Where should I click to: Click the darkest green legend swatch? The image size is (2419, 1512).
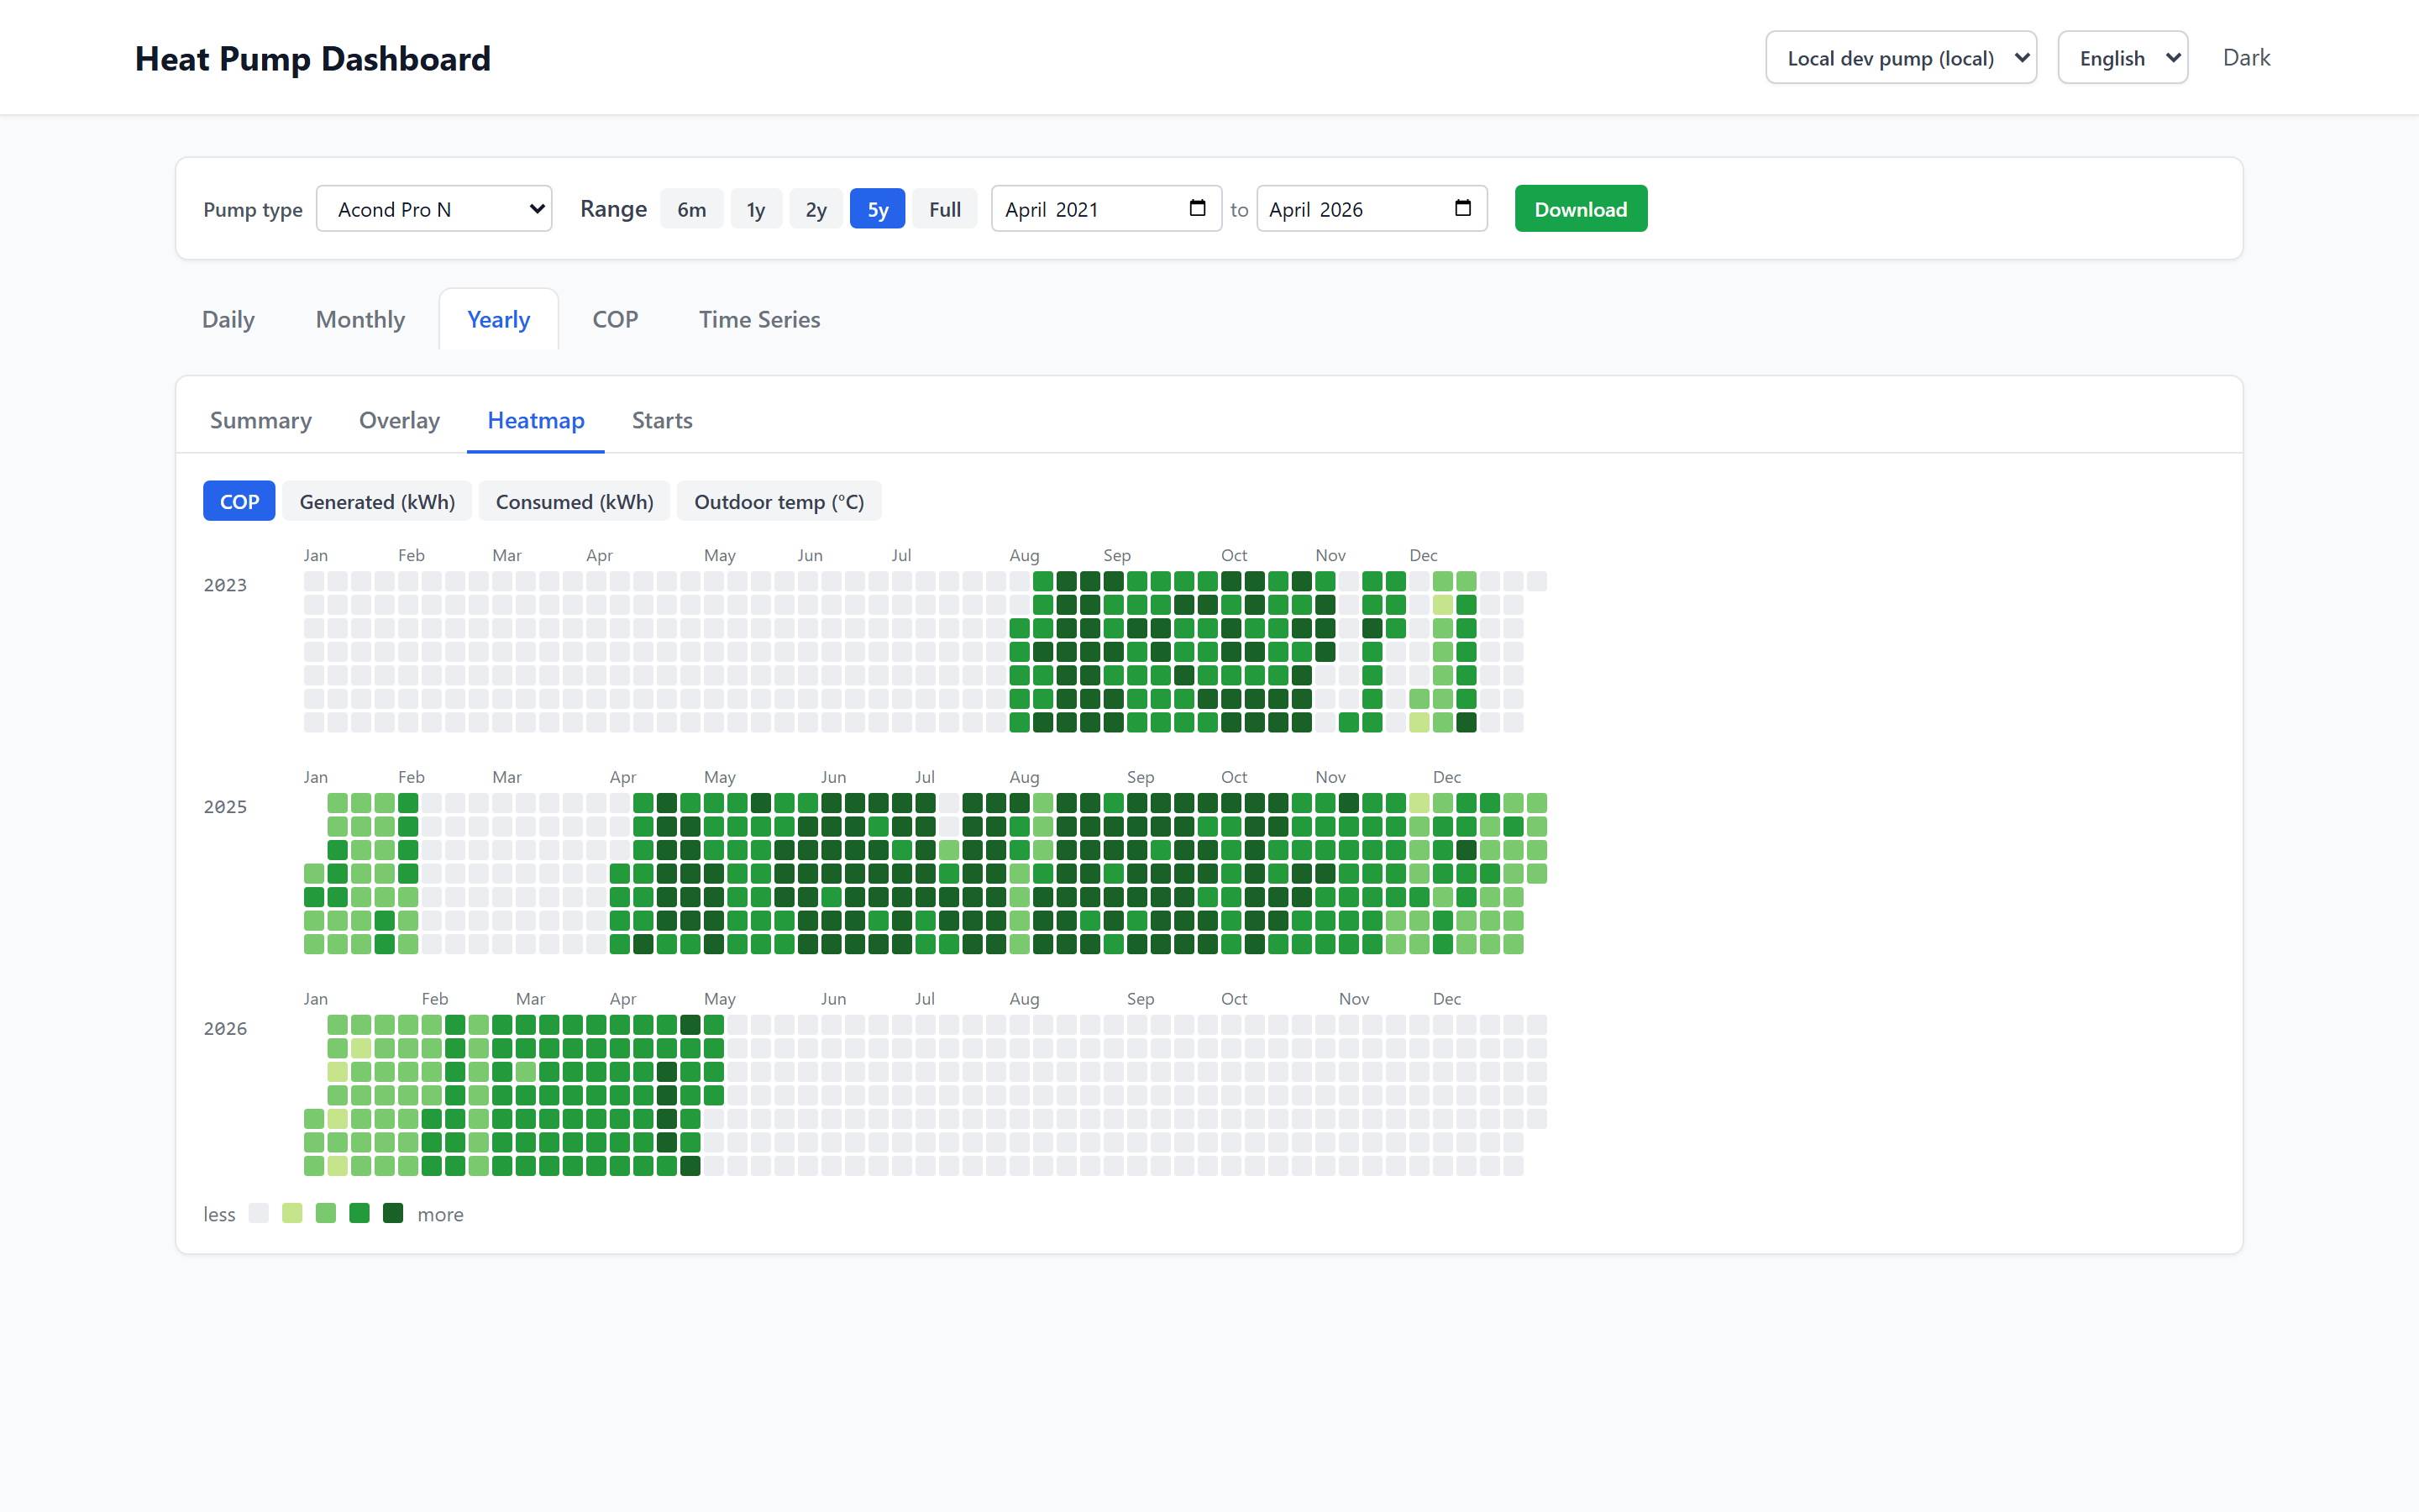[393, 1213]
